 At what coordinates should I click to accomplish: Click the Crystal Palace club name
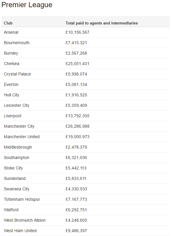coord(17,74)
